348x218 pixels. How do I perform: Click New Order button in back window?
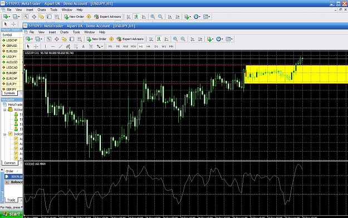point(74,17)
